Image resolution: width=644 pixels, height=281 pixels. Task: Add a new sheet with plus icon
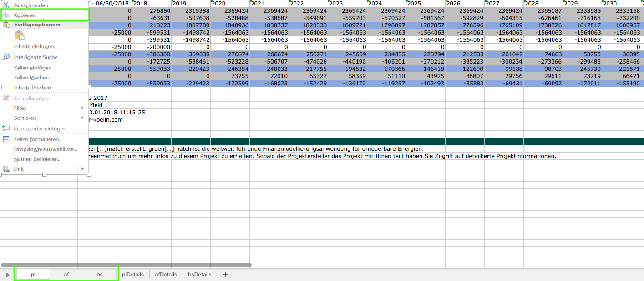(x=225, y=275)
